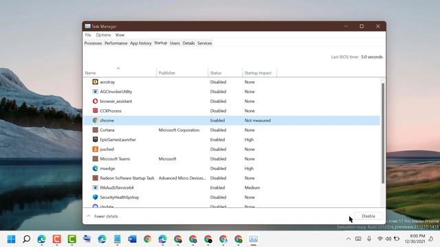The image size is (440, 247).
Task: Show hidden icons tray chevron
Action: coord(349,239)
